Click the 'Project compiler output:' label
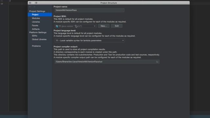This screenshot has width=210, height=118. (66, 47)
